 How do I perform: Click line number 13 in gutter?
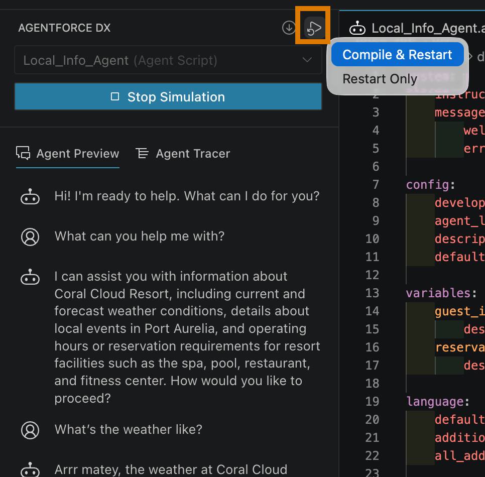coord(373,293)
